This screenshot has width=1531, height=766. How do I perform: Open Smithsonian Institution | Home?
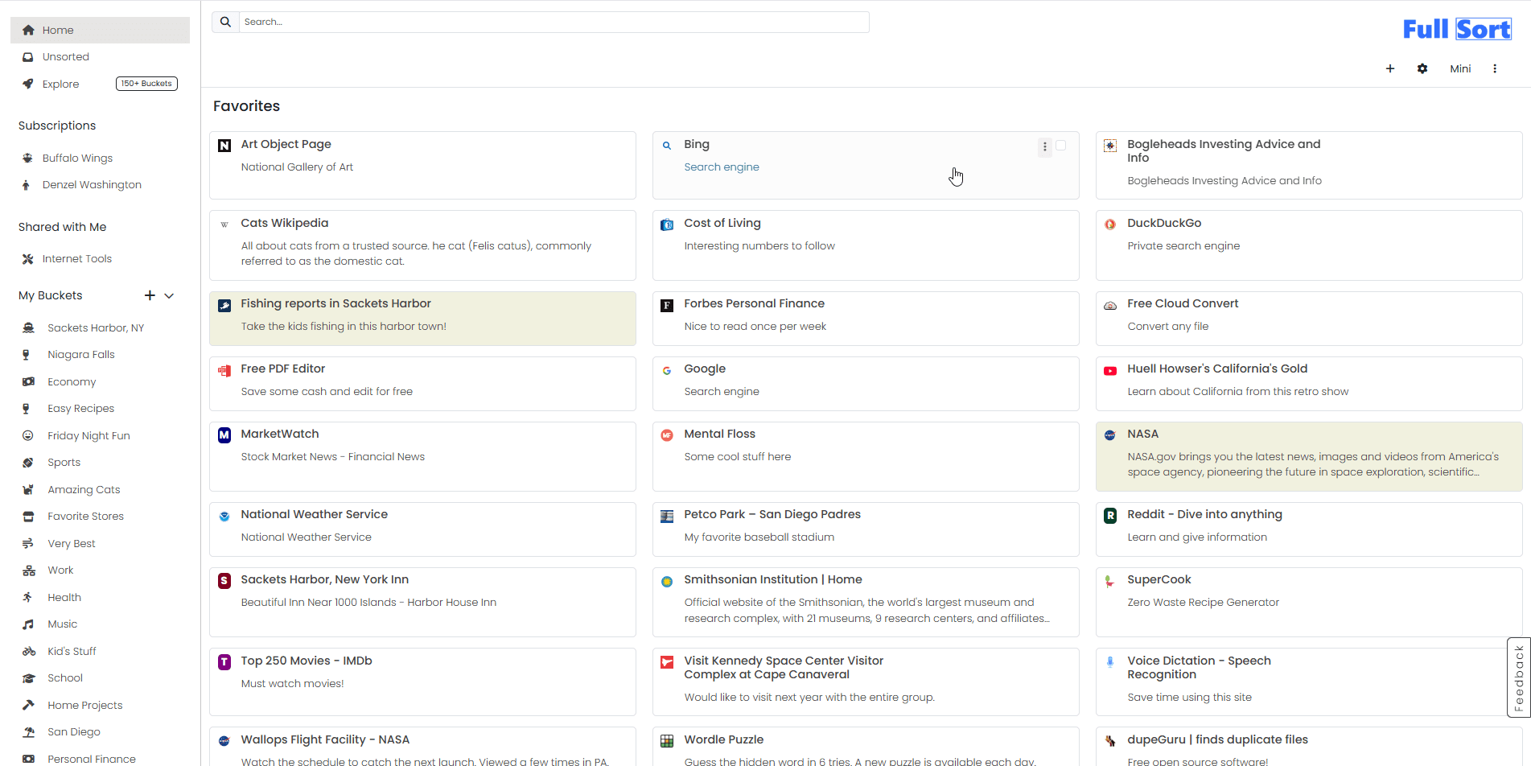click(x=772, y=579)
